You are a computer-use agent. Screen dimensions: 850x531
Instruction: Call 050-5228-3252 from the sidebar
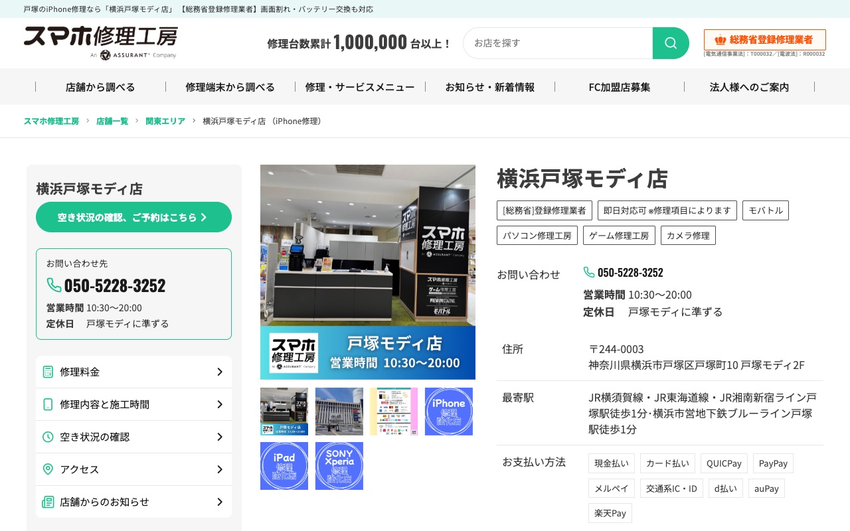115,285
